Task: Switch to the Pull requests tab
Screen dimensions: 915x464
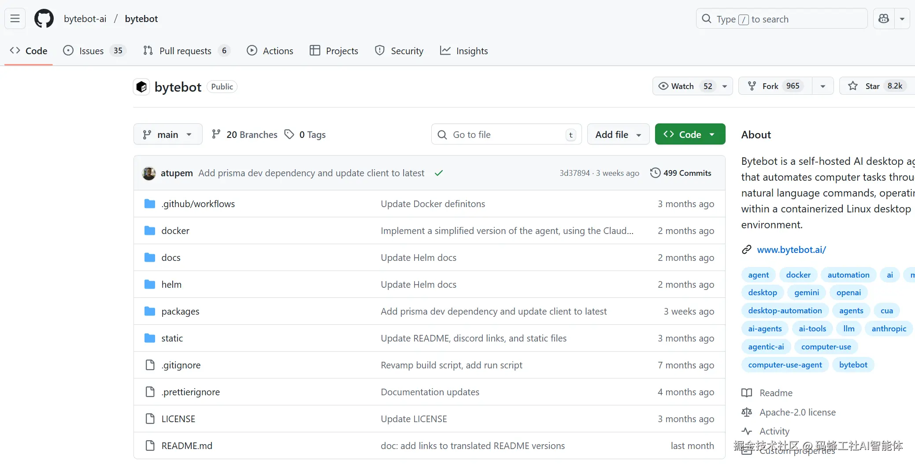Action: point(185,51)
